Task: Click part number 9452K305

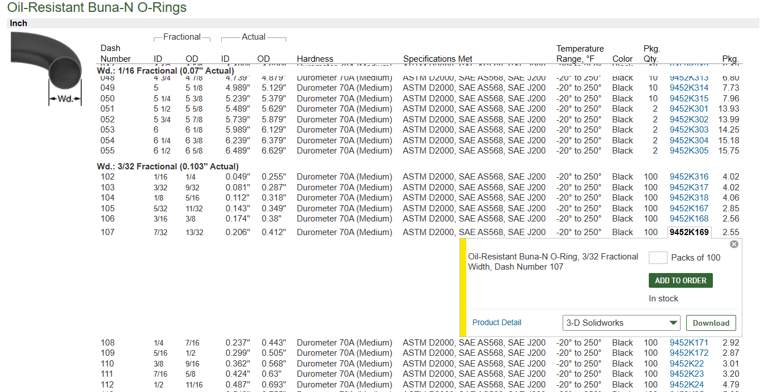Action: pyautogui.click(x=688, y=151)
